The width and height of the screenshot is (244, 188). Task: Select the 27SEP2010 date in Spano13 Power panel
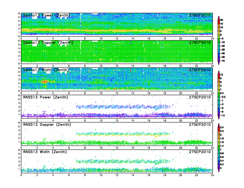pyautogui.click(x=200, y=15)
